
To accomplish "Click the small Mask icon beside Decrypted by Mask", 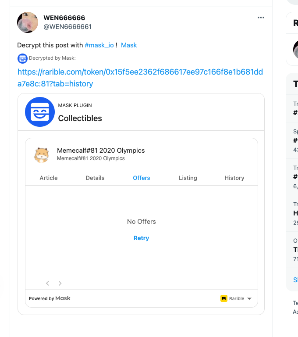I will point(22,58).
